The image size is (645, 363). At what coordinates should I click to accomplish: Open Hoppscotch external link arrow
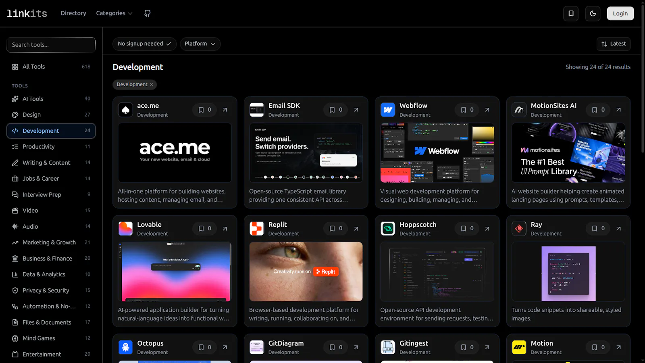[x=487, y=228]
